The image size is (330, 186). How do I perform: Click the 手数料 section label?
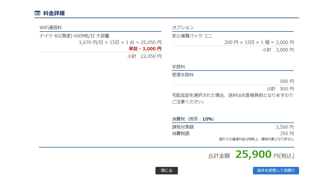tap(178, 67)
